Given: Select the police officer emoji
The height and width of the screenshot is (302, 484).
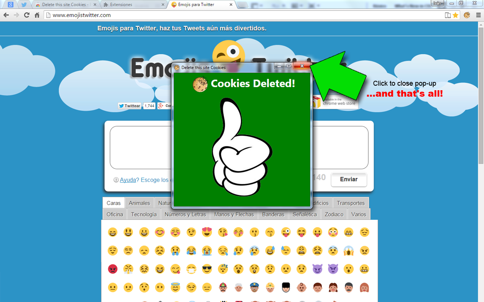Looking at the screenshot, I should tap(254, 287).
